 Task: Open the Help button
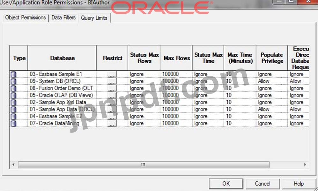pos(299,184)
